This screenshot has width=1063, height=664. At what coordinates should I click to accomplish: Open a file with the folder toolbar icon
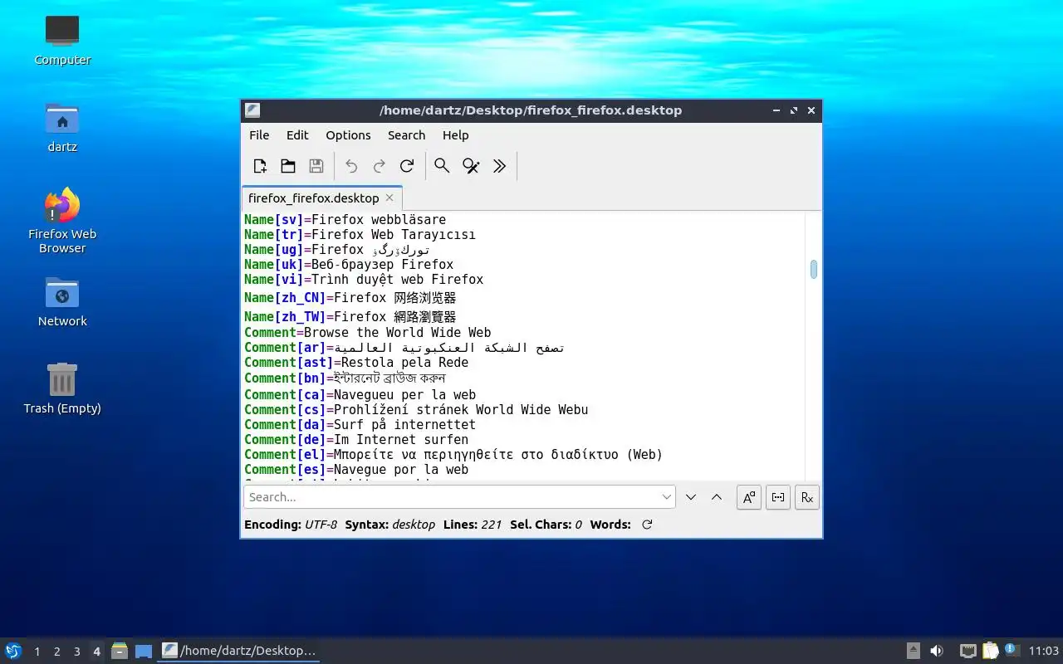coord(288,166)
